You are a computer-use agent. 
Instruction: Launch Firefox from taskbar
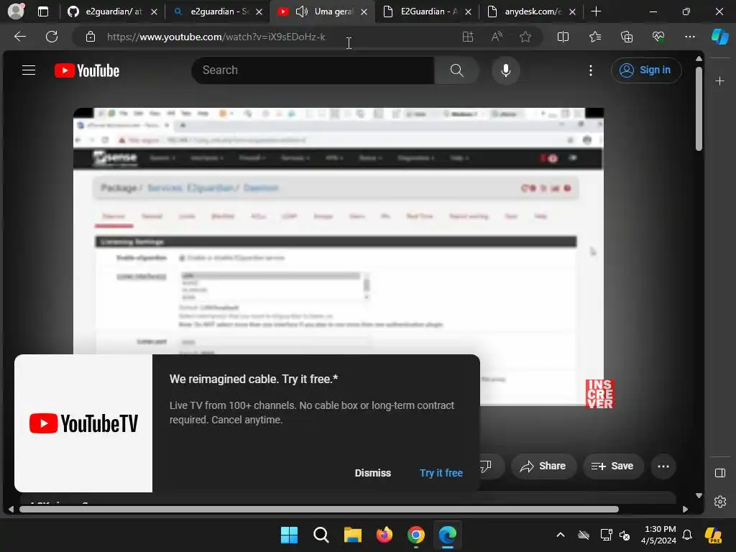385,535
